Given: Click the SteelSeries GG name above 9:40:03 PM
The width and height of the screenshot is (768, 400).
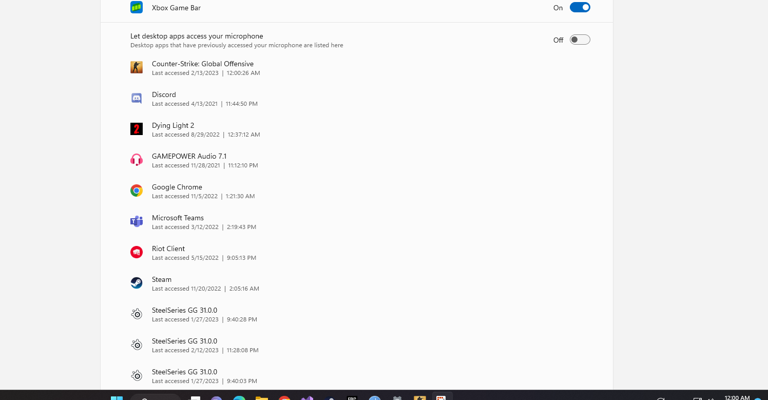Looking at the screenshot, I should [x=184, y=372].
